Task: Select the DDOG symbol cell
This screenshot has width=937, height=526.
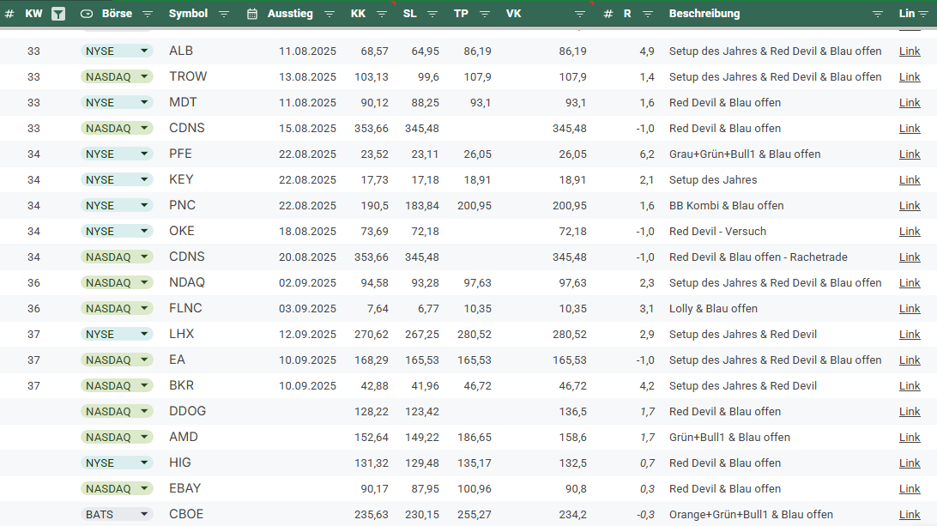Action: [187, 412]
